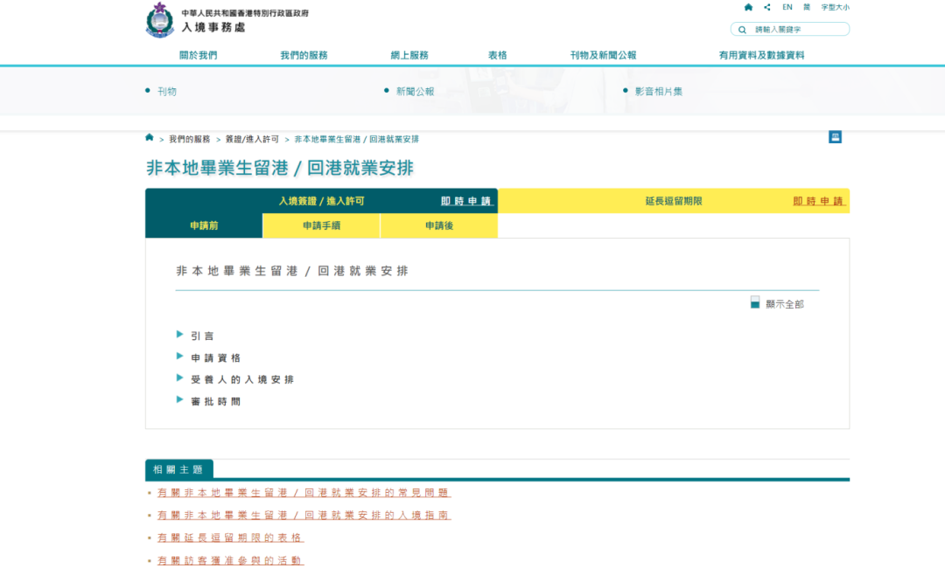Viewport: 945px width, 575px height.
Task: Click the 字型大小 text size link
Action: tap(836, 7)
